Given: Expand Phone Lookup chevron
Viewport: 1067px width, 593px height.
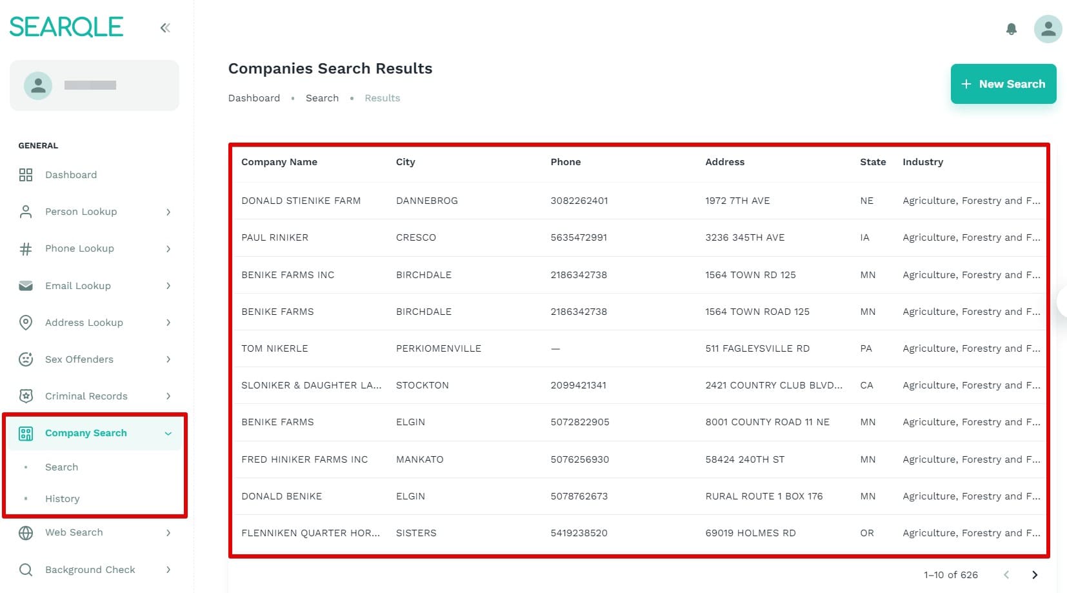Looking at the screenshot, I should pos(168,248).
